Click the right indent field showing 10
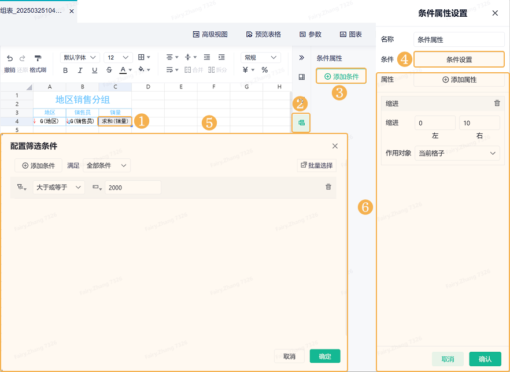The width and height of the screenshot is (510, 372). click(479, 123)
